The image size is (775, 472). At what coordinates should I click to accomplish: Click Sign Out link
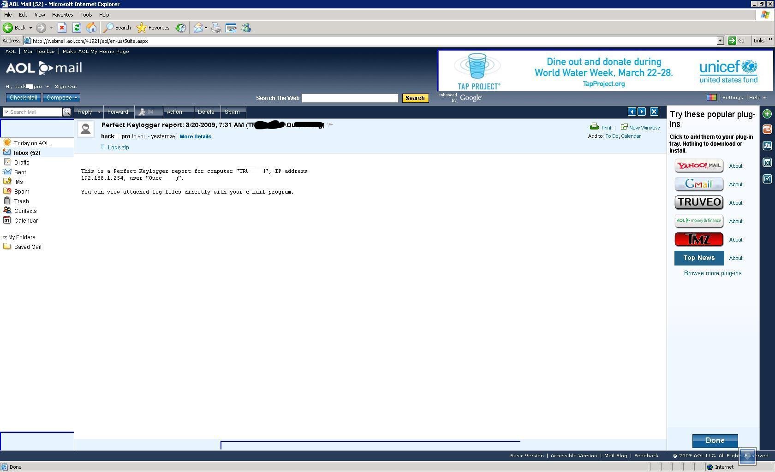pyautogui.click(x=66, y=87)
